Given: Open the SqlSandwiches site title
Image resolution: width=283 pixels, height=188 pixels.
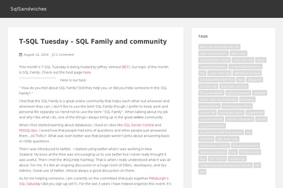Looking at the screenshot, I should click(x=28, y=9).
